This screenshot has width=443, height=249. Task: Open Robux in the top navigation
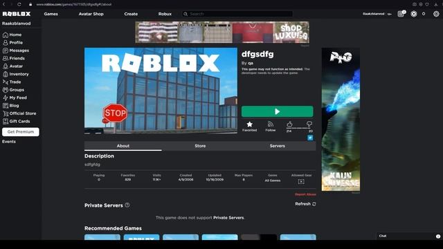(165, 14)
